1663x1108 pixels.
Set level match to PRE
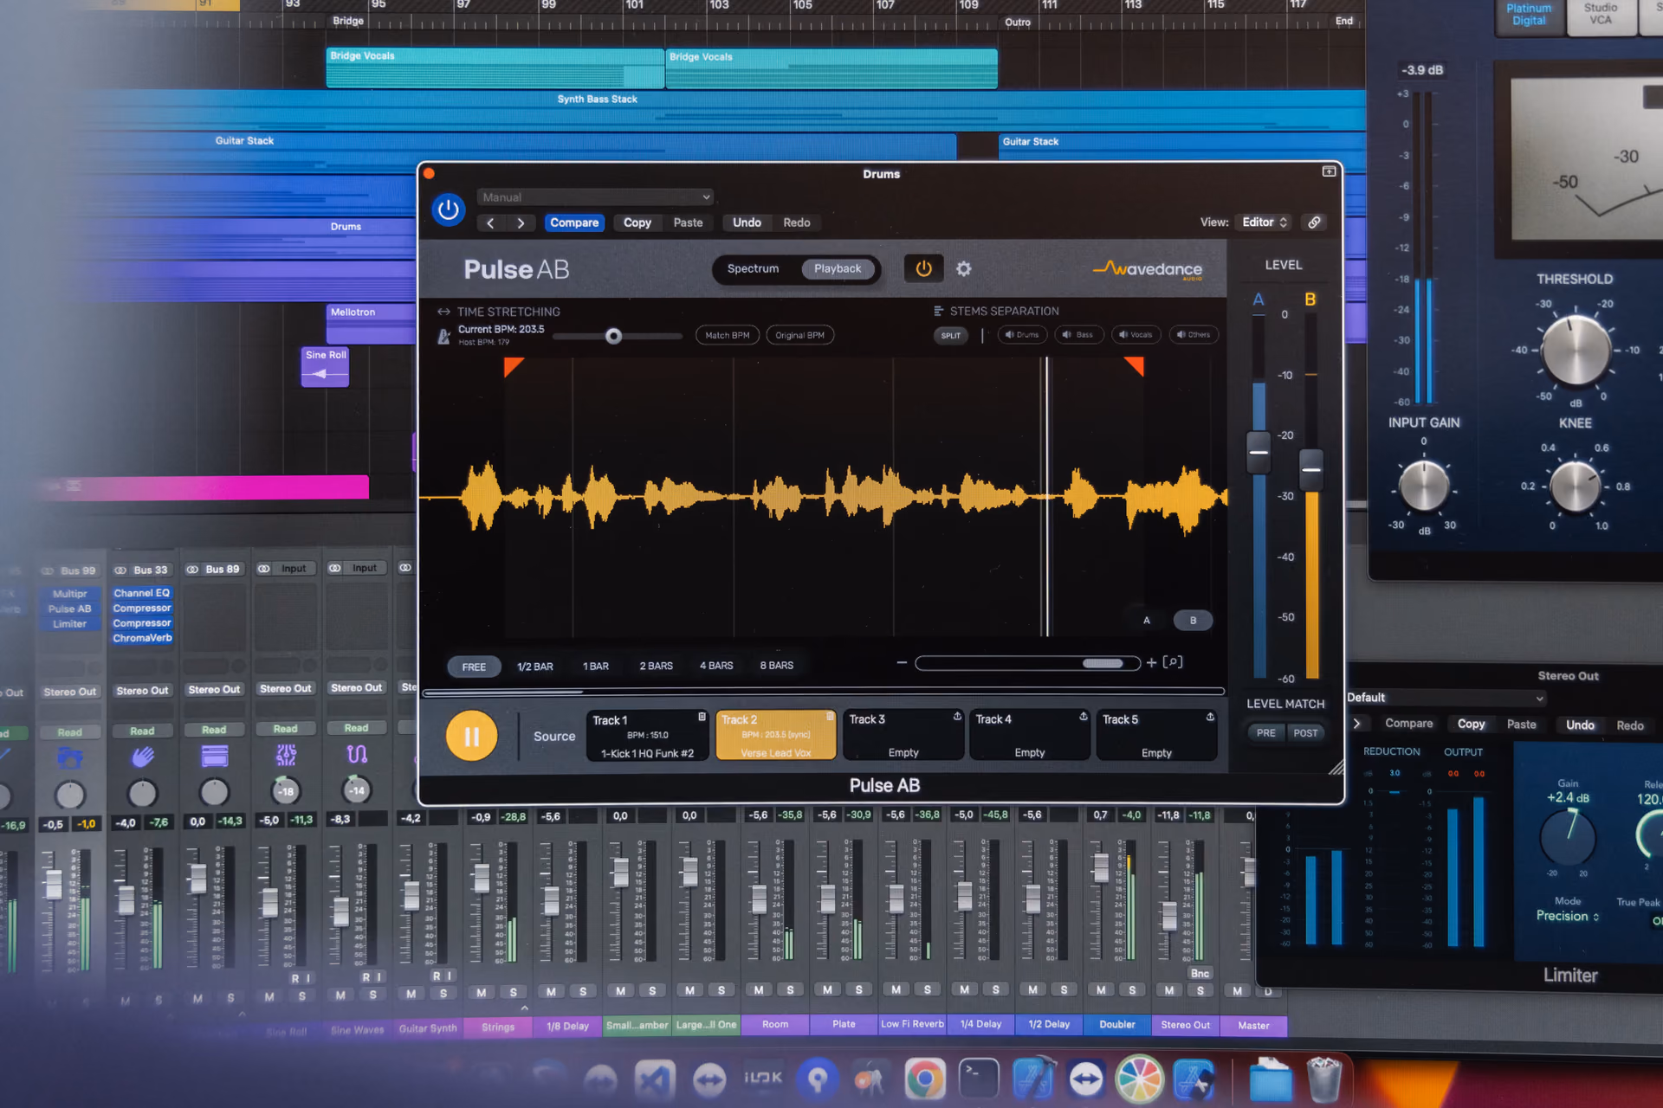point(1266,733)
